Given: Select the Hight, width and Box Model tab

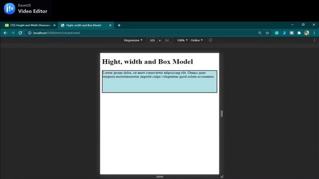Looking at the screenshot, I should click(x=86, y=25).
